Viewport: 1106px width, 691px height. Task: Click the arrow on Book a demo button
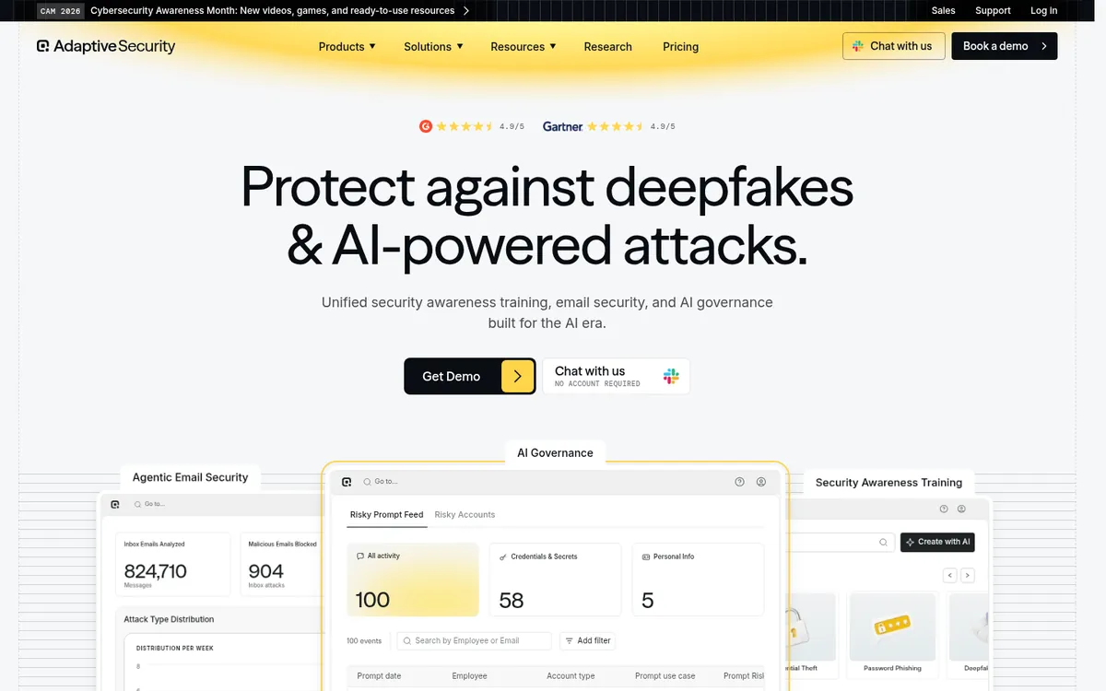1044,46
